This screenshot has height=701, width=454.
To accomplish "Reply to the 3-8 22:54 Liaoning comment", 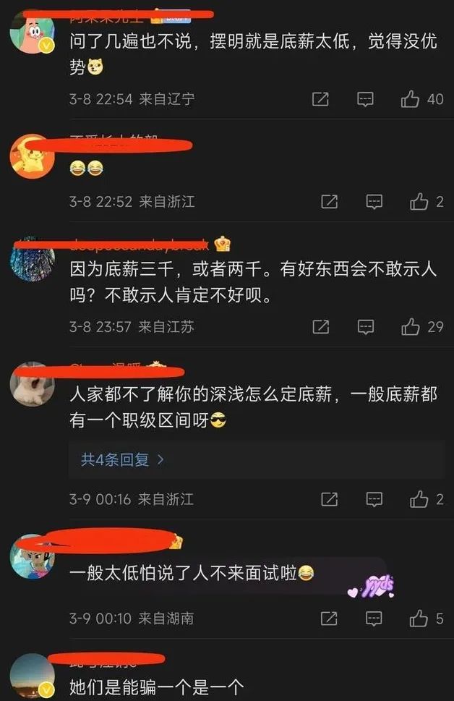I will (x=365, y=99).
